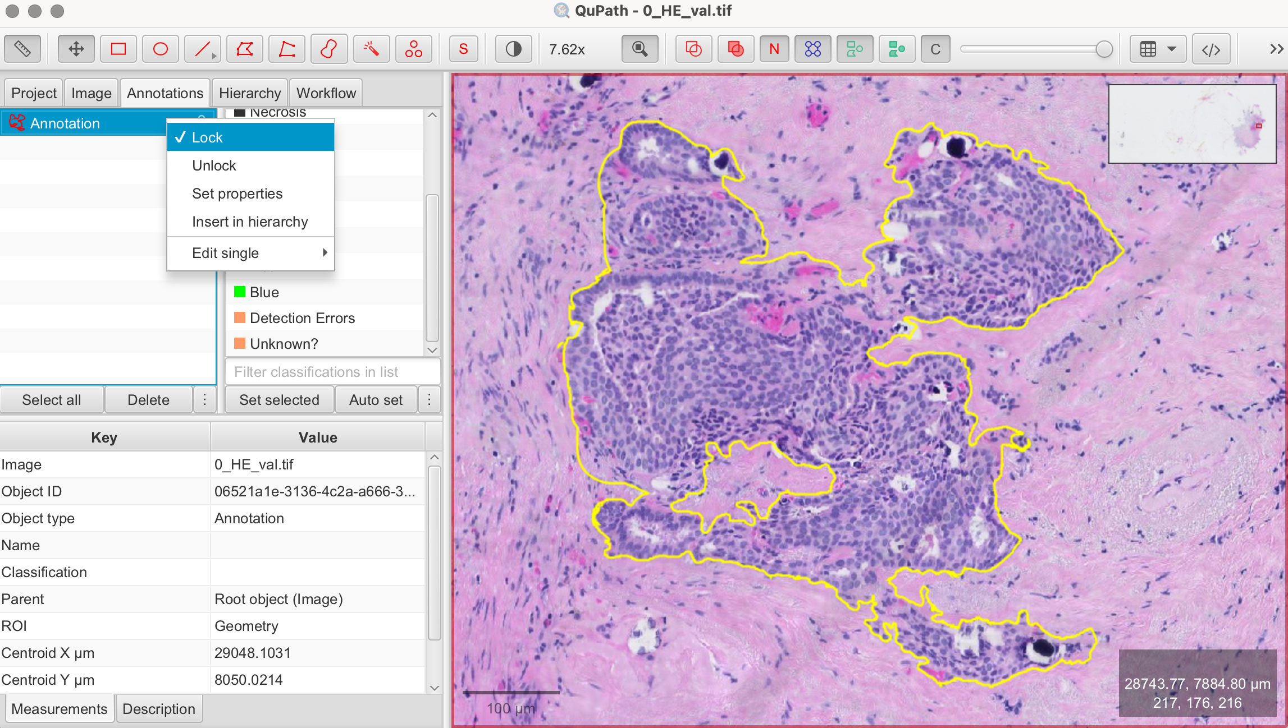Activate the Brush tool
Viewport: 1288px width, 728px height.
[329, 49]
